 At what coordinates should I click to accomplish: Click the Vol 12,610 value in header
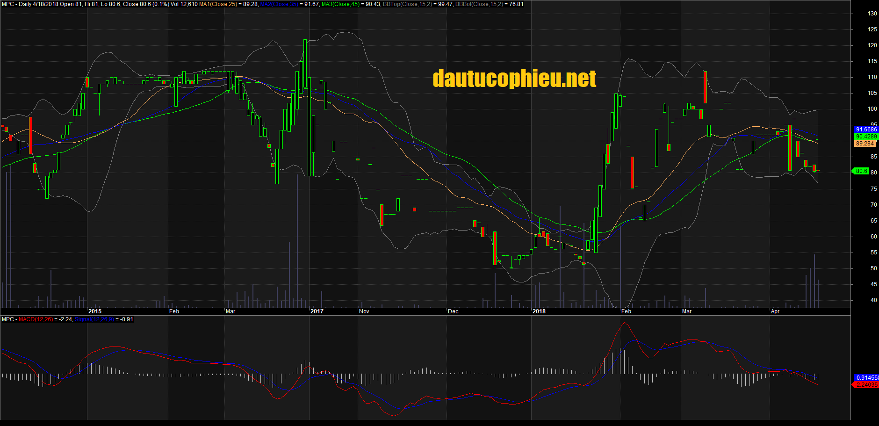point(184,4)
